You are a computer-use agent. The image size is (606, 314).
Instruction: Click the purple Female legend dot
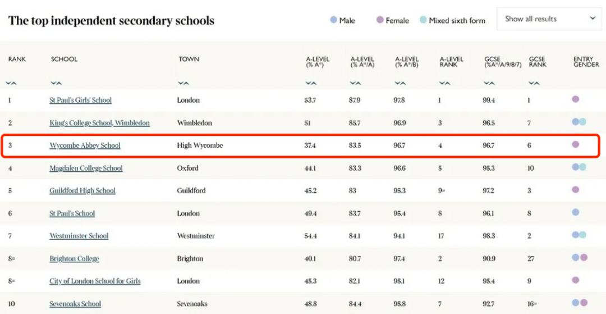click(x=380, y=20)
